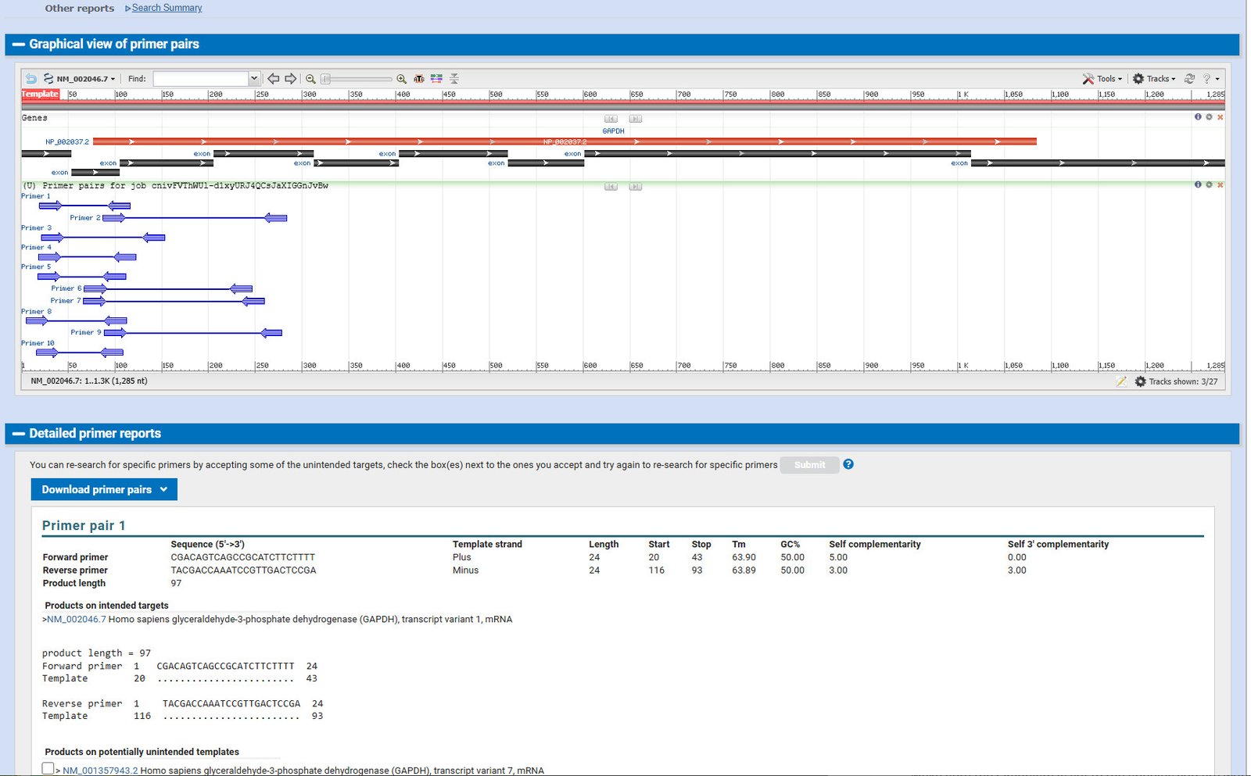This screenshot has height=776, width=1251.
Task: Click the sequence icon beside NM_002046.7
Action: pos(48,79)
